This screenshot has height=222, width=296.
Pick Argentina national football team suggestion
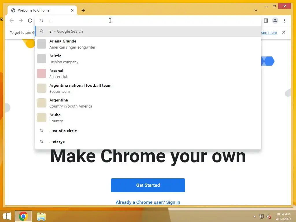(x=148, y=88)
